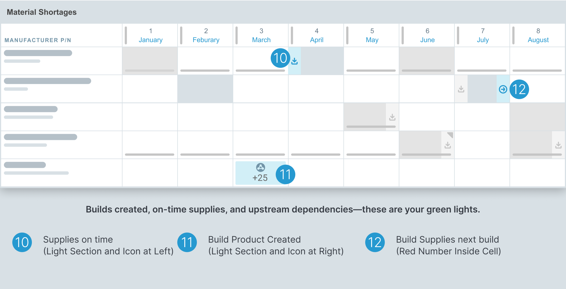
Task: Select the March column header
Action: (x=261, y=35)
